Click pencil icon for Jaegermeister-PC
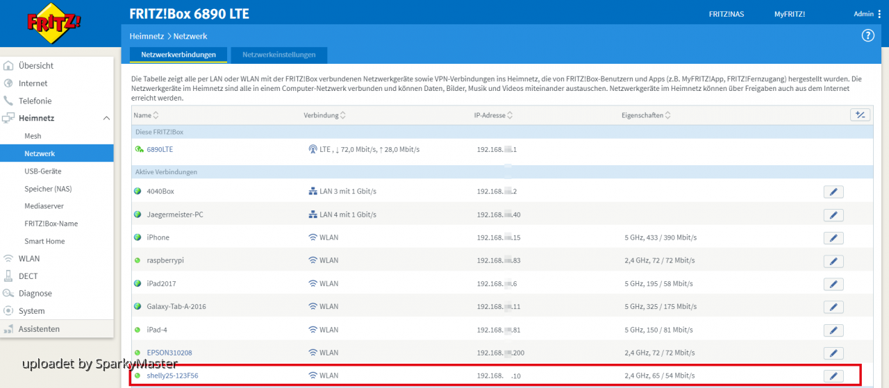889x388 pixels. (x=833, y=215)
